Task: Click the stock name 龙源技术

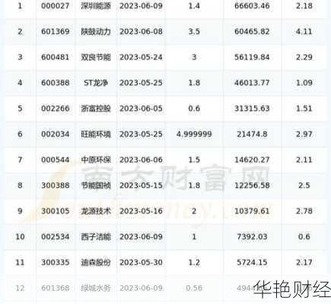Action: pos(96,211)
